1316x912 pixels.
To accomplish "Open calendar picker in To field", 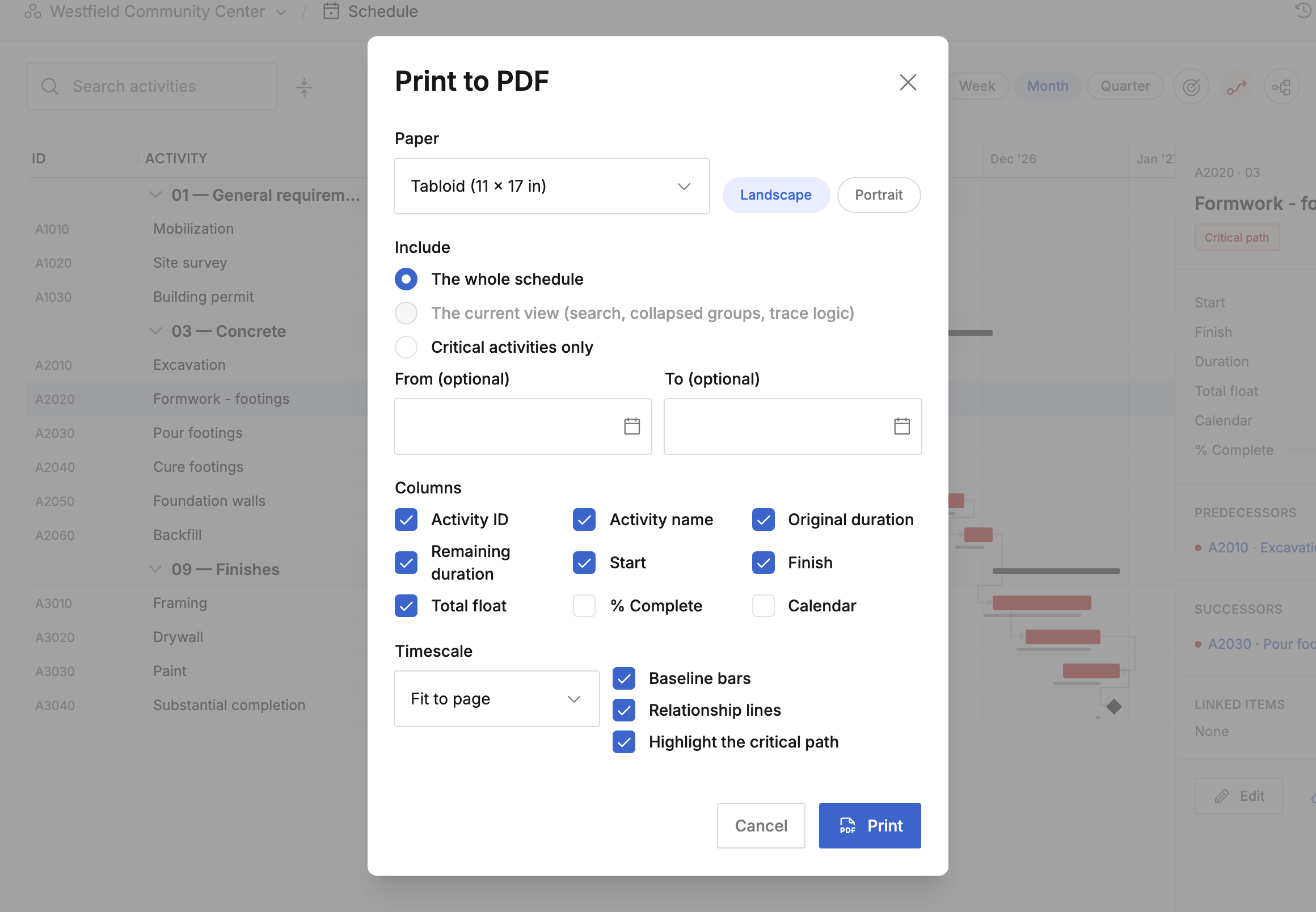I will click(x=901, y=427).
